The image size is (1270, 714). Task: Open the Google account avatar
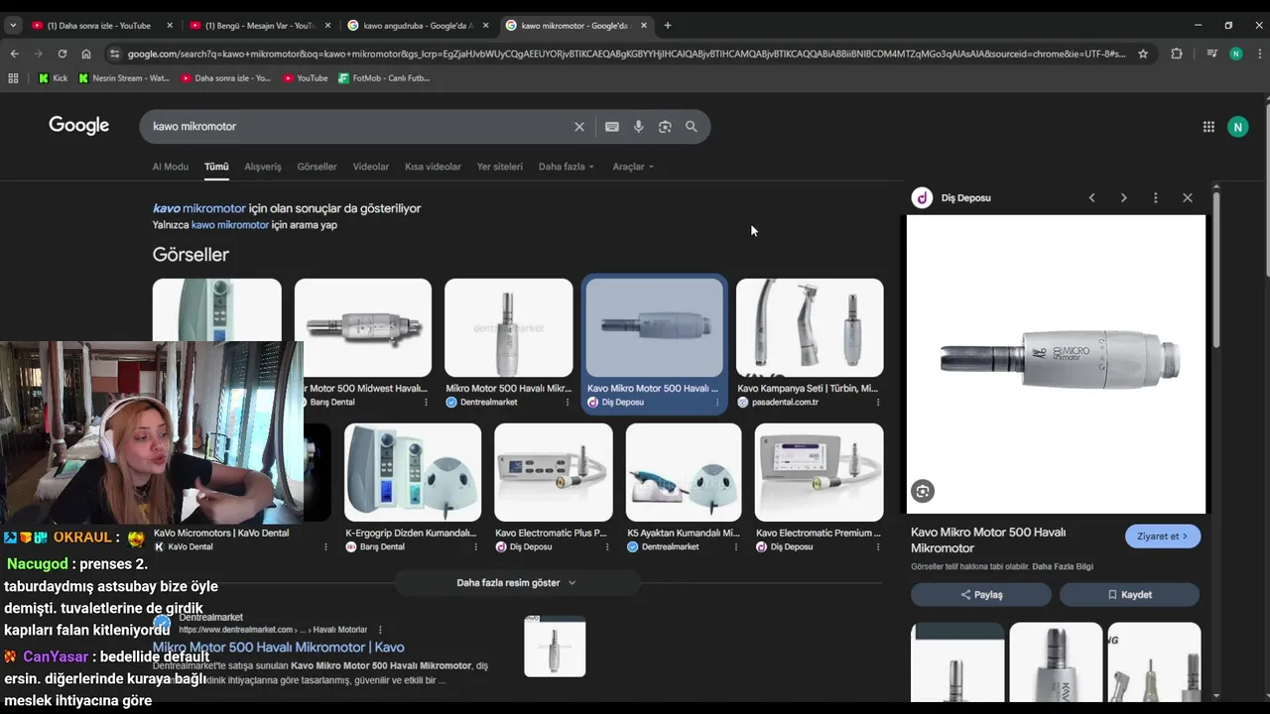1237,126
